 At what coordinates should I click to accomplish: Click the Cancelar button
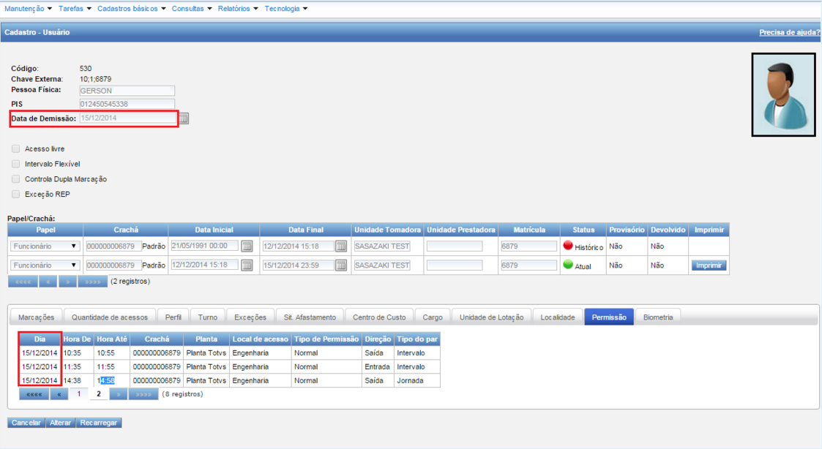(x=26, y=423)
